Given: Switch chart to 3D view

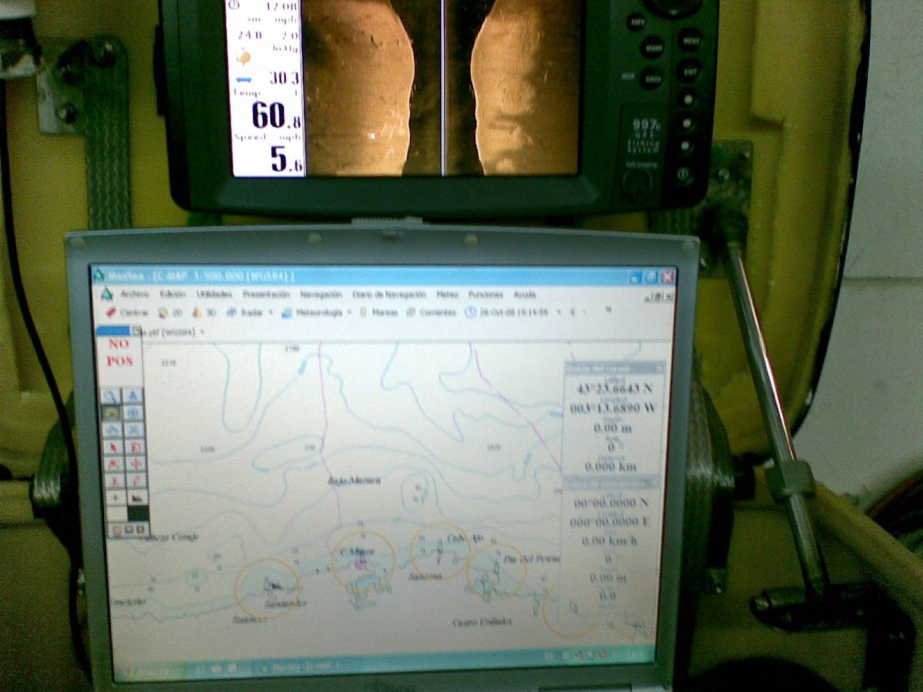Looking at the screenshot, I should click(204, 312).
